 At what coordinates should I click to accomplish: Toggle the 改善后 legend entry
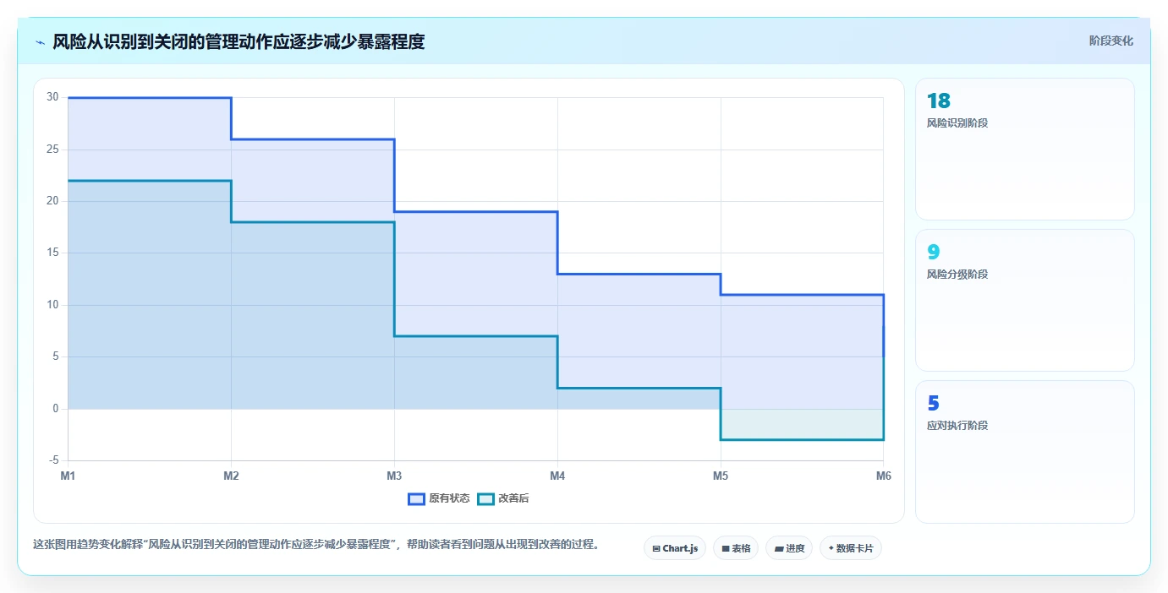point(503,498)
